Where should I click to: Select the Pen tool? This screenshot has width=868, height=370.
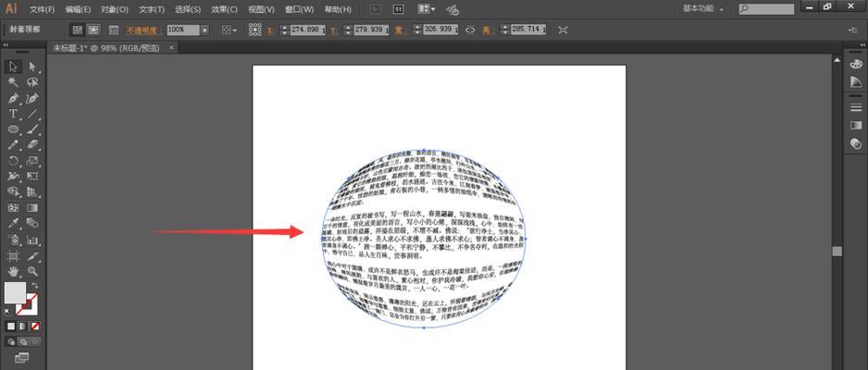(x=14, y=98)
